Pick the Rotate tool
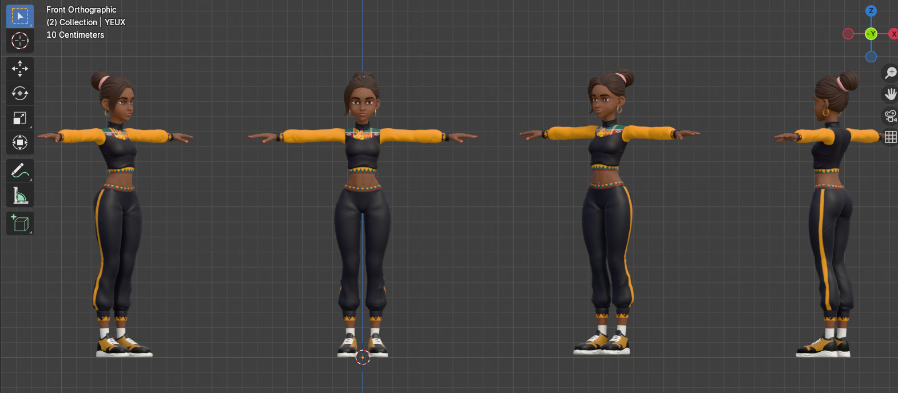 tap(20, 93)
